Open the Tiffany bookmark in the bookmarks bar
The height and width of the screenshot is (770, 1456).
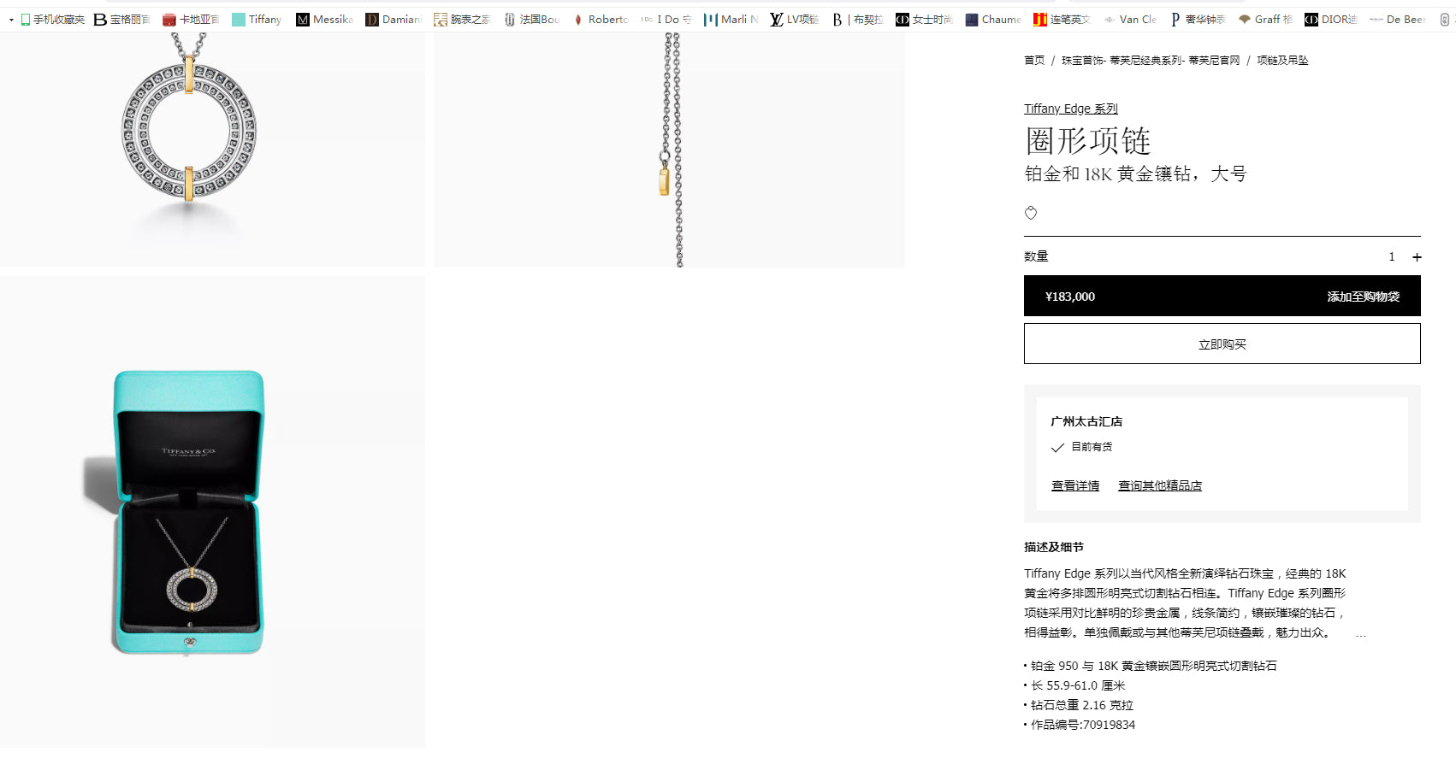257,19
